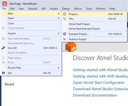This screenshot has width=128, height=106.
Task: Click the Exit X icon
Action: (x=4, y=73)
